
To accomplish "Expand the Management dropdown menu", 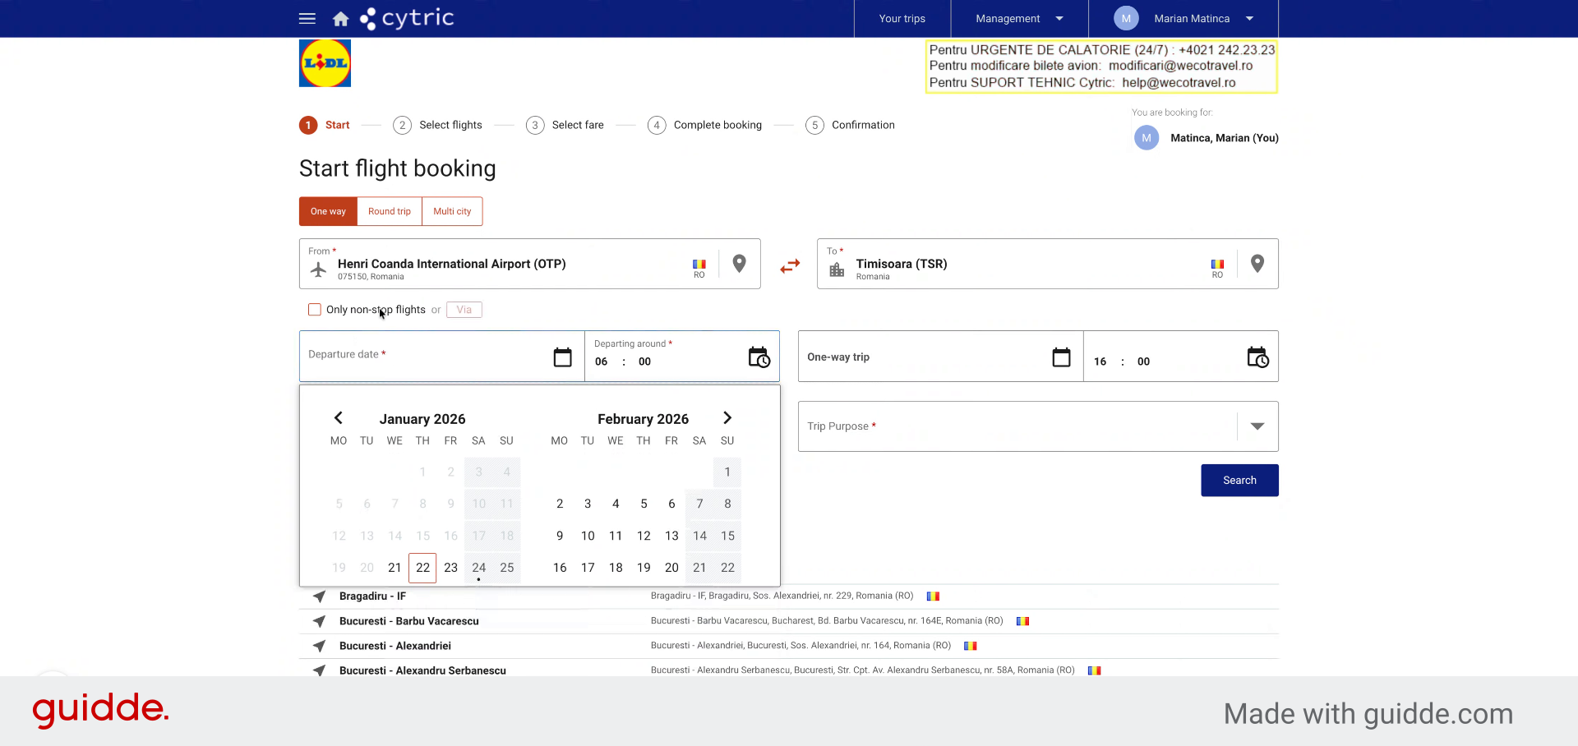I will [1019, 18].
